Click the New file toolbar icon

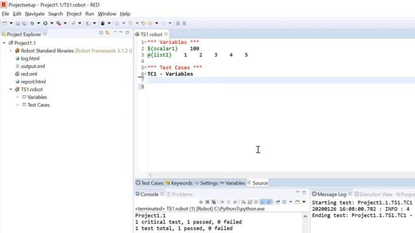[5, 23]
